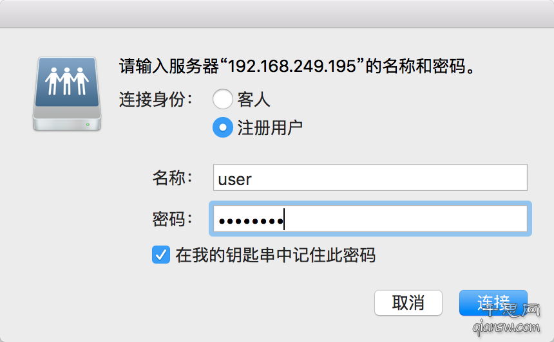Click the shared server drive icon

(67, 94)
